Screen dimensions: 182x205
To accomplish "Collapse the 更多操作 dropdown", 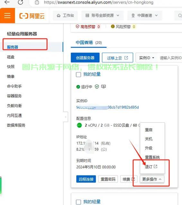I will [x=152, y=179].
